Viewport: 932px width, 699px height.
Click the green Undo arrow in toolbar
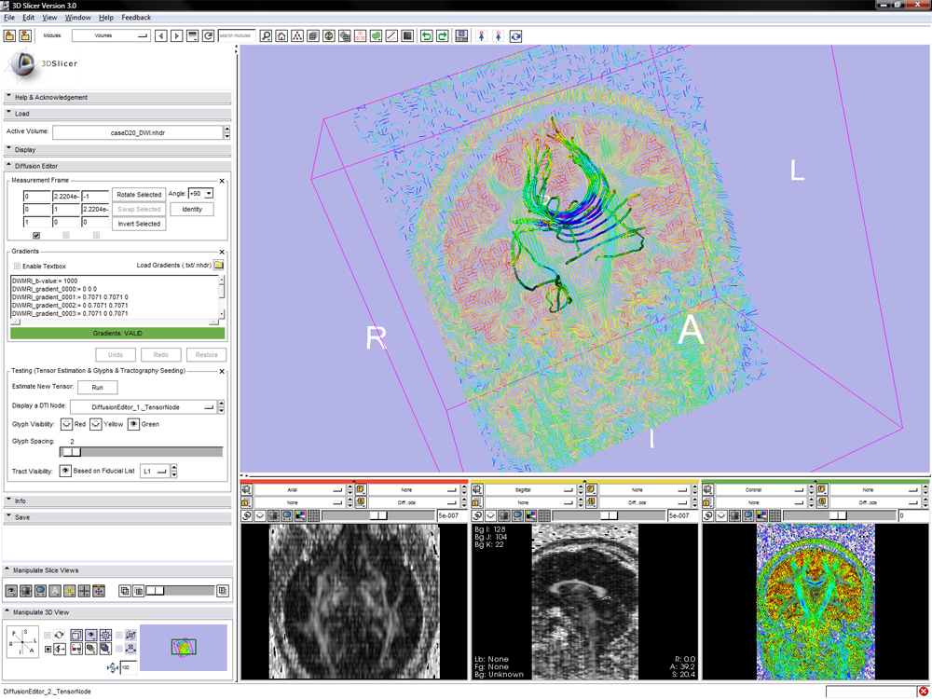426,36
